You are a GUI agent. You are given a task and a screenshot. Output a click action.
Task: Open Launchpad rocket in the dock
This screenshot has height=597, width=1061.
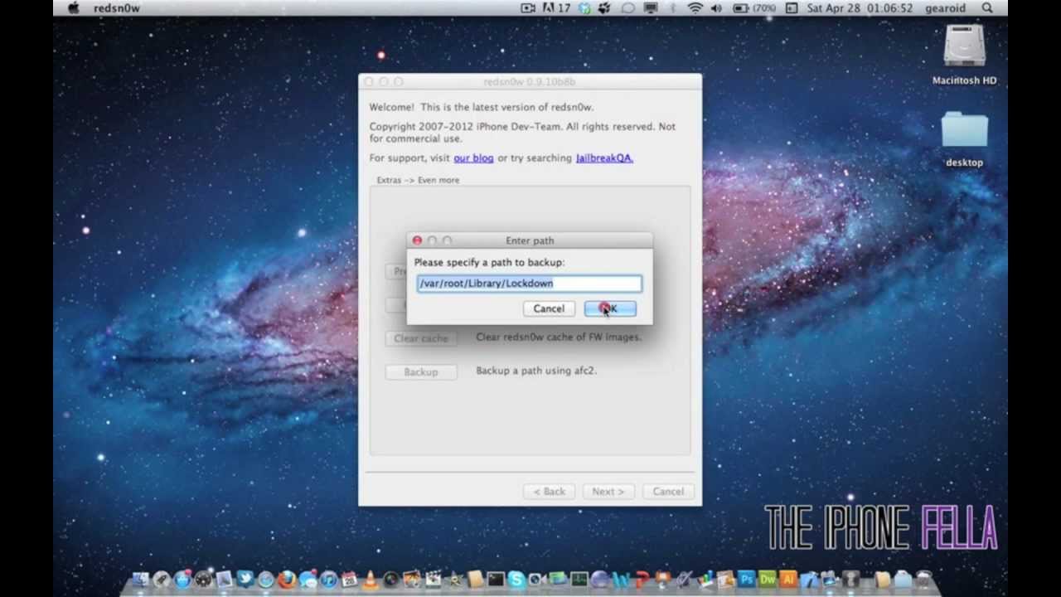point(161,579)
